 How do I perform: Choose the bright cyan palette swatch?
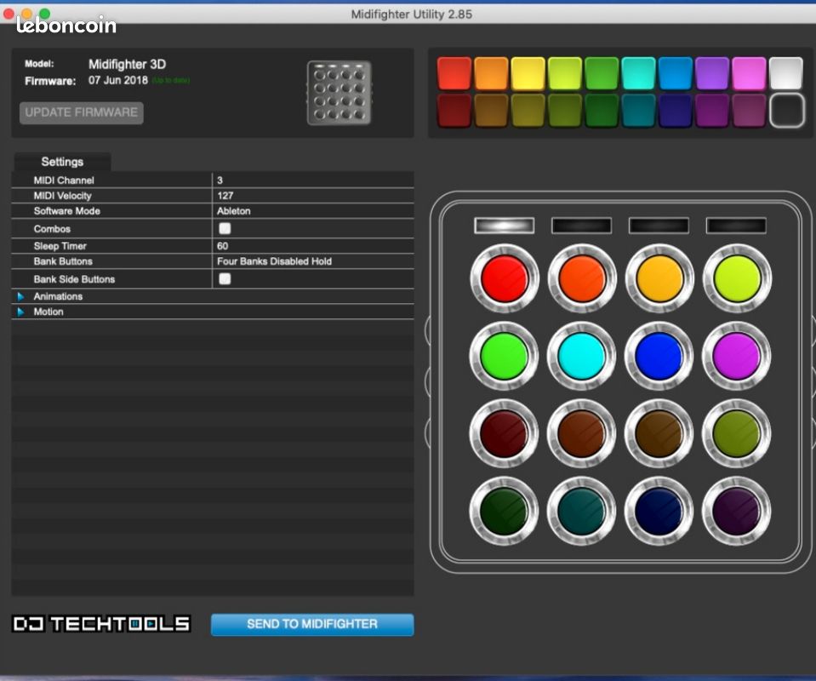coord(638,73)
